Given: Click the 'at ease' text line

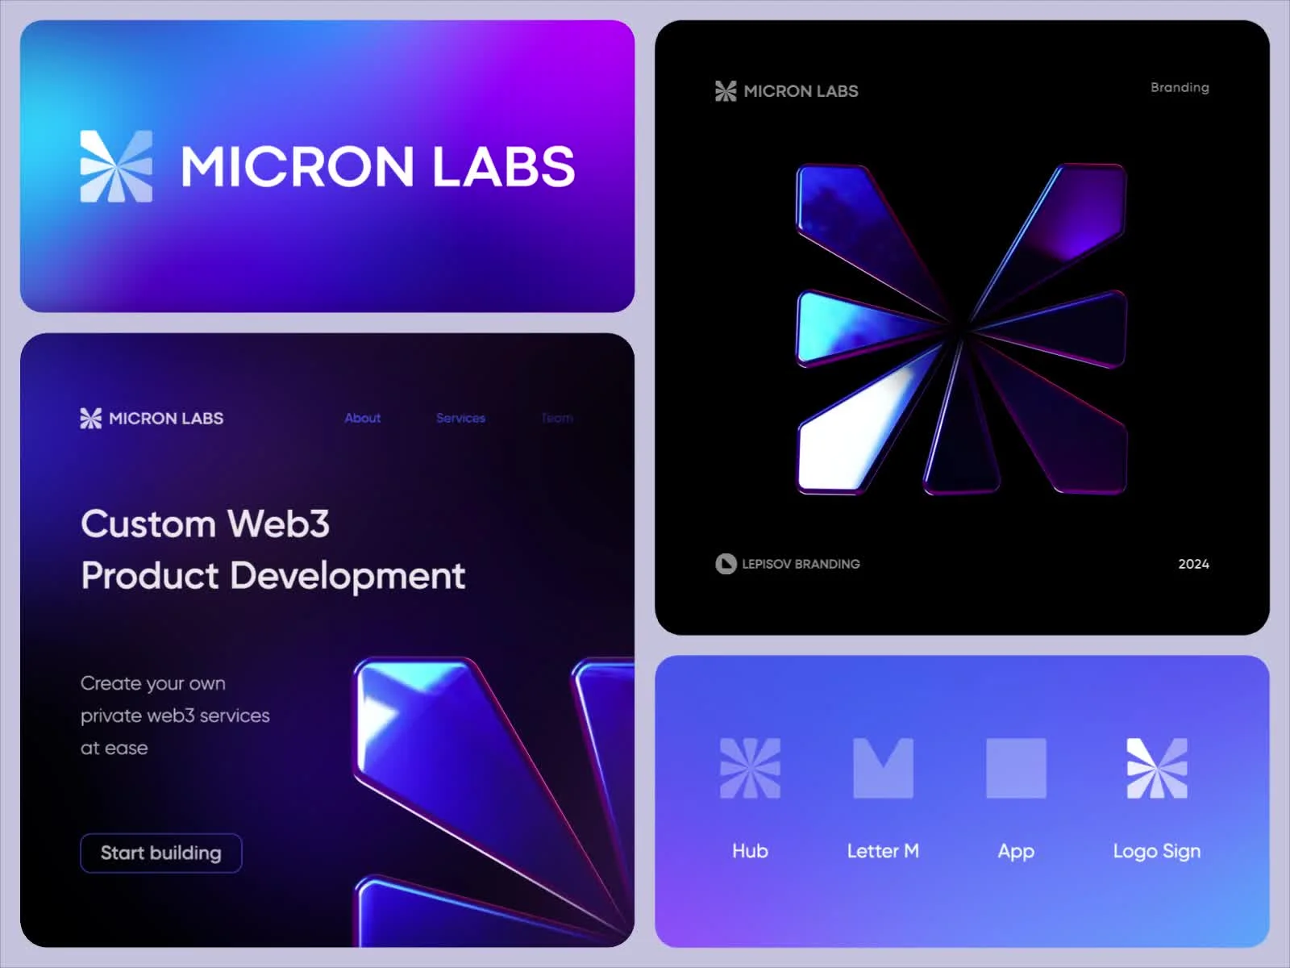Looking at the screenshot, I should point(114,748).
